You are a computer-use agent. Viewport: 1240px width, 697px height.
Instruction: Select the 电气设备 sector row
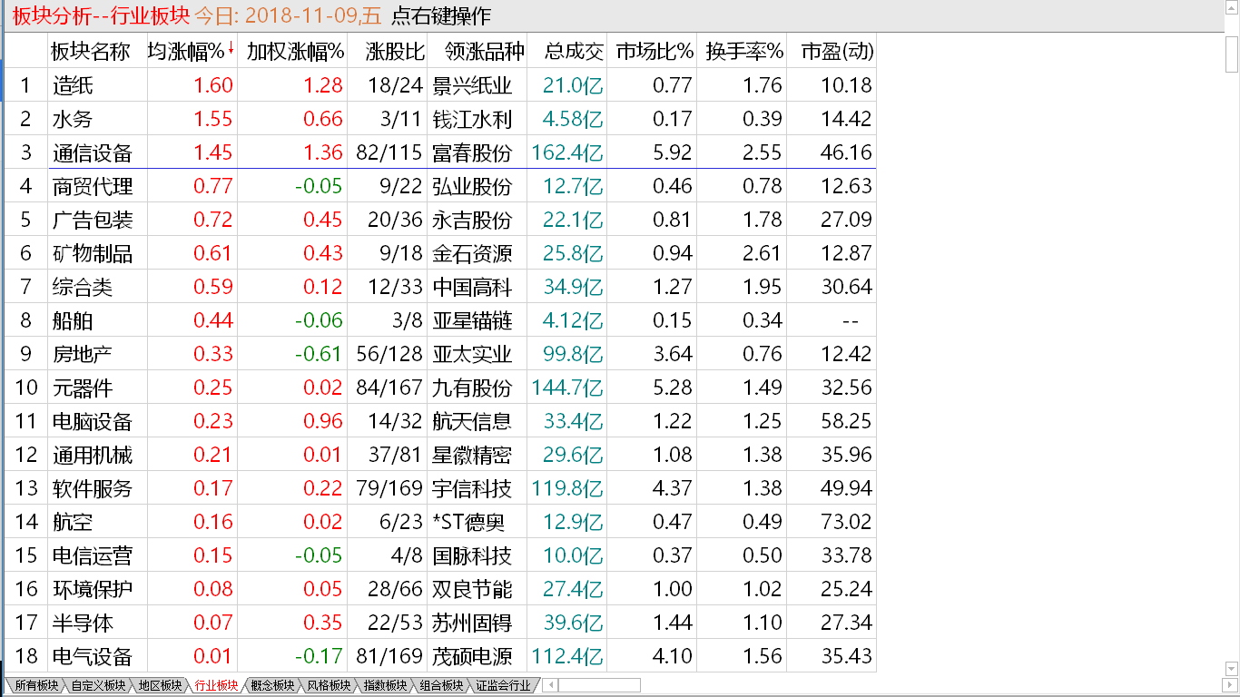(440, 657)
